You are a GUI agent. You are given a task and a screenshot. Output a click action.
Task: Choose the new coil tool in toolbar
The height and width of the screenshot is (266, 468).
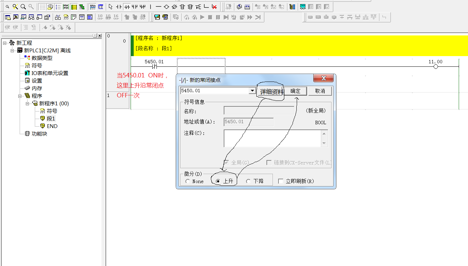pyautogui.click(x=166, y=7)
